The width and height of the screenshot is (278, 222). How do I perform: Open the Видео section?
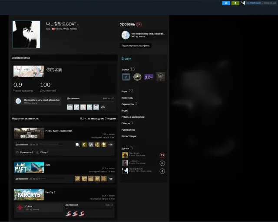(125, 110)
